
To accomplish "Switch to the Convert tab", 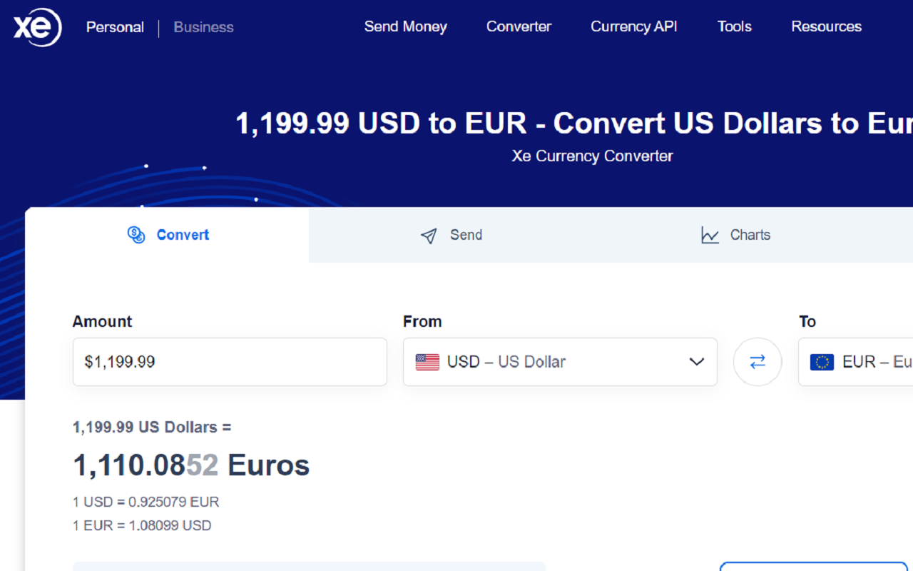I will point(167,235).
